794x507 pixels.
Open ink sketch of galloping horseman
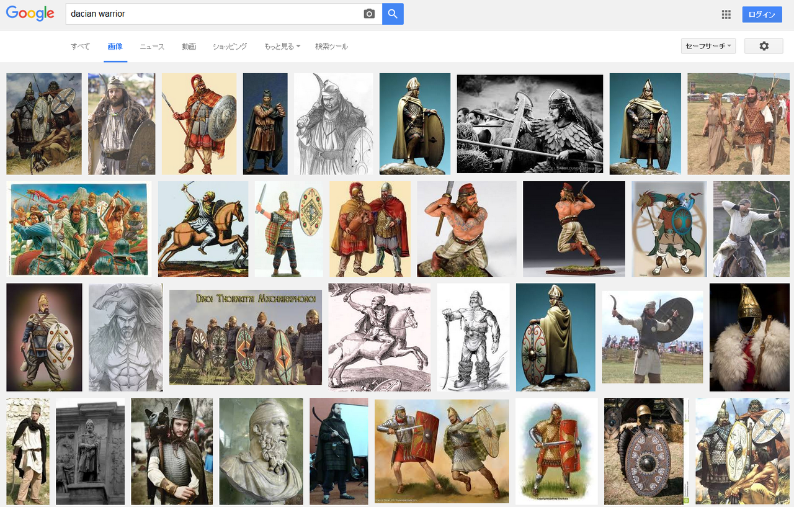click(380, 338)
